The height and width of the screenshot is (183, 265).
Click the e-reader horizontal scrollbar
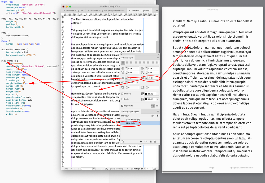coord(187,172)
